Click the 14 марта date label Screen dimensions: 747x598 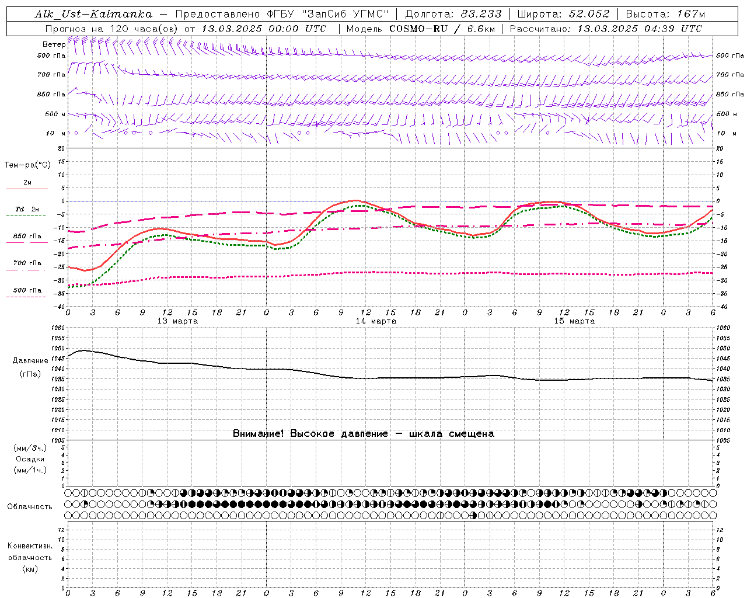[376, 321]
